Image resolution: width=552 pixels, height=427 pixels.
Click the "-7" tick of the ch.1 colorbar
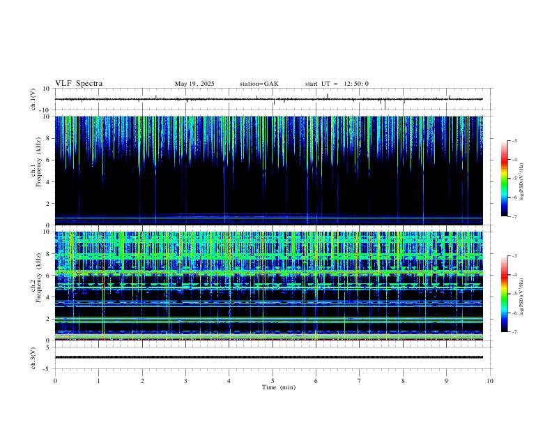[514, 216]
